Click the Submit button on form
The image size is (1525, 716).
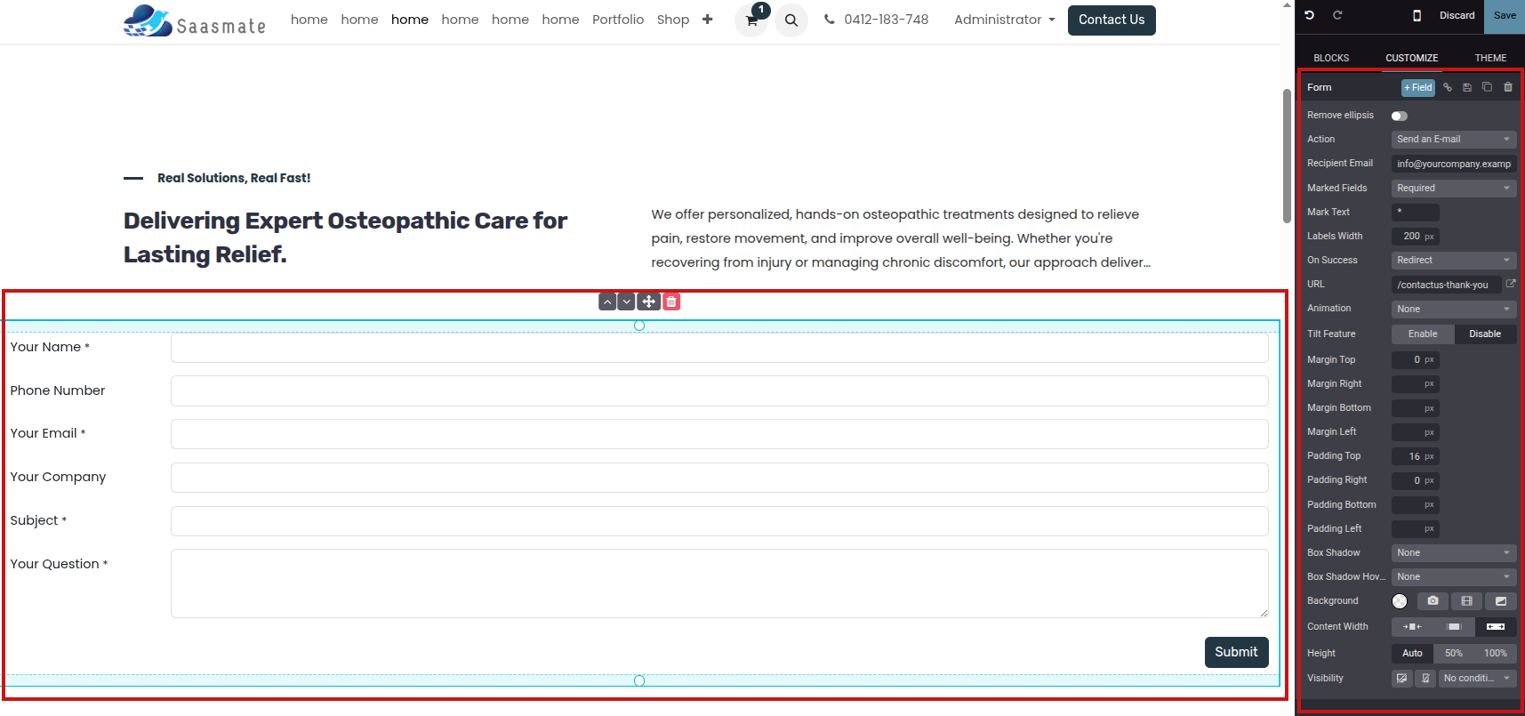click(1236, 652)
